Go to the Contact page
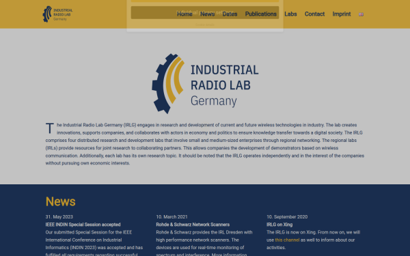The width and height of the screenshot is (410, 256). 314,14
